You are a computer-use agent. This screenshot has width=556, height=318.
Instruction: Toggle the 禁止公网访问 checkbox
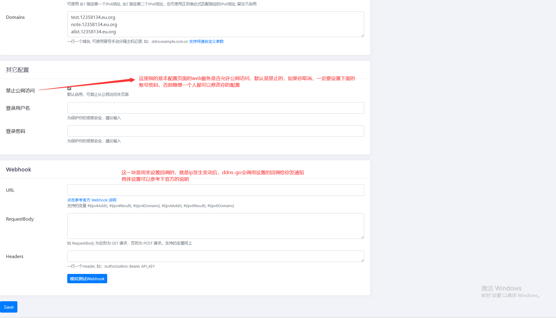tap(69, 88)
